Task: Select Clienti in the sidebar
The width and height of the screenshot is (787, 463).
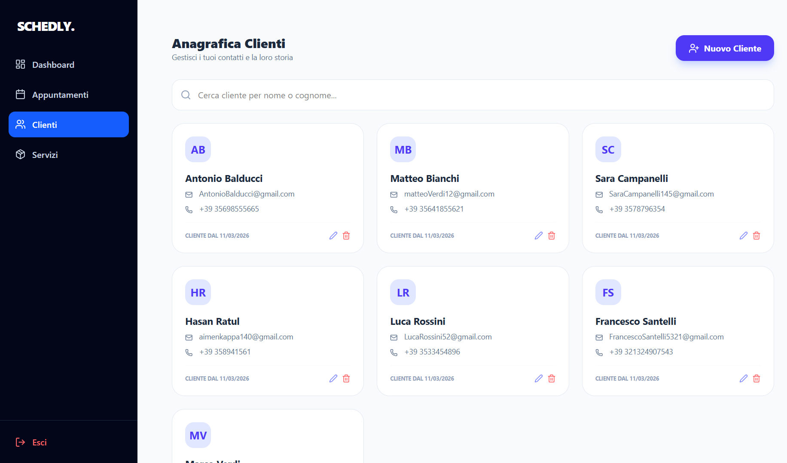Action: pos(69,124)
